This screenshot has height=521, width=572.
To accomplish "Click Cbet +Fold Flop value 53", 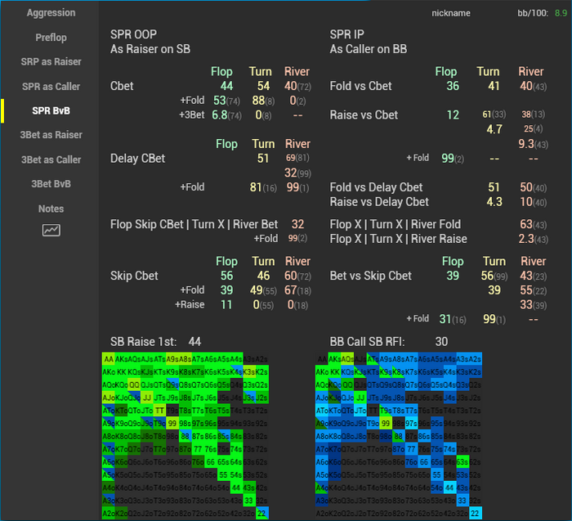I will point(220,100).
